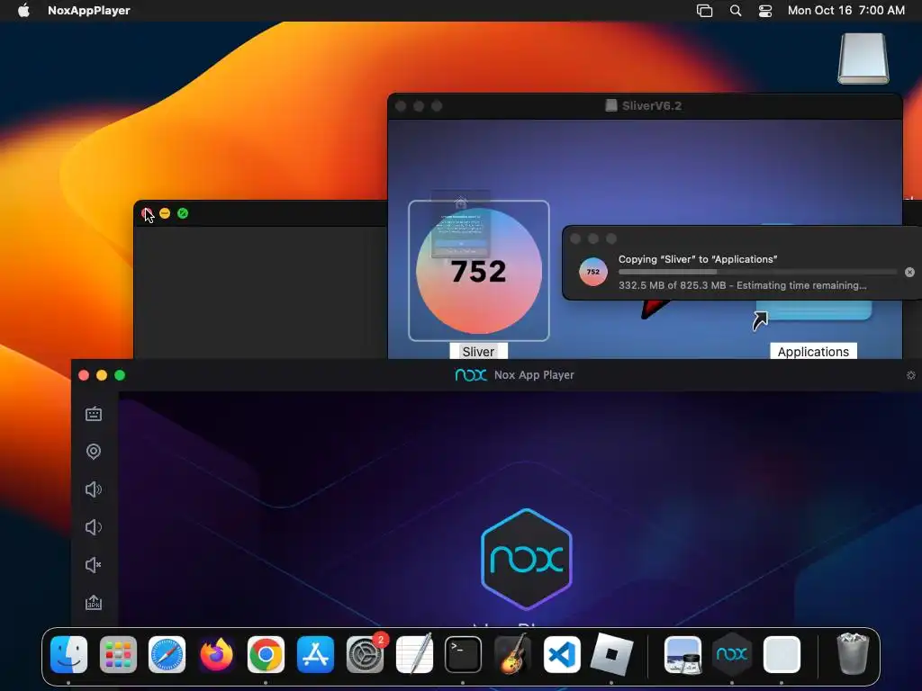Open Spotlight search in menu bar
Screen dimensions: 922x691
pyautogui.click(x=735, y=10)
